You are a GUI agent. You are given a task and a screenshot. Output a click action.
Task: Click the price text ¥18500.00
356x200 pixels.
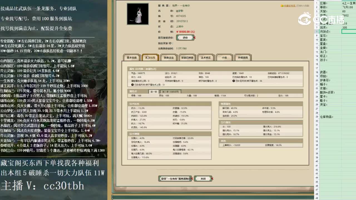(185, 32)
